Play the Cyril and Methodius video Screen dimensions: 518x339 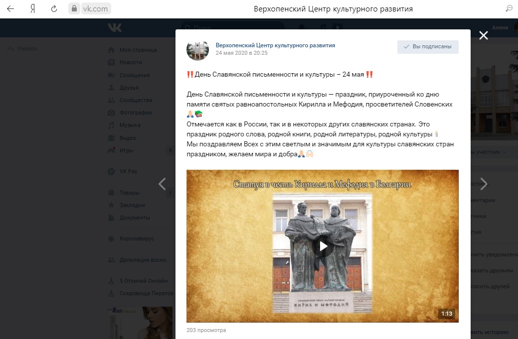pos(323,246)
